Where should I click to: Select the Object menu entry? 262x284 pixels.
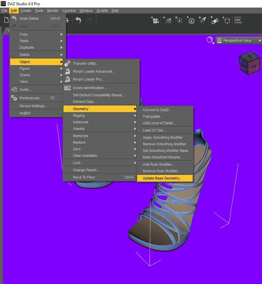(x=37, y=62)
